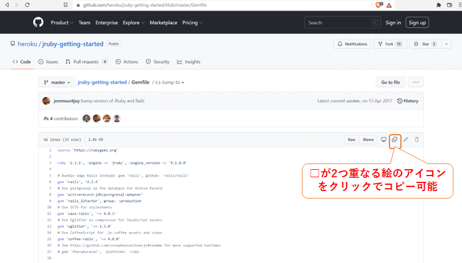Click the Sign in link
The width and height of the screenshot is (462, 263).
click(393, 22)
